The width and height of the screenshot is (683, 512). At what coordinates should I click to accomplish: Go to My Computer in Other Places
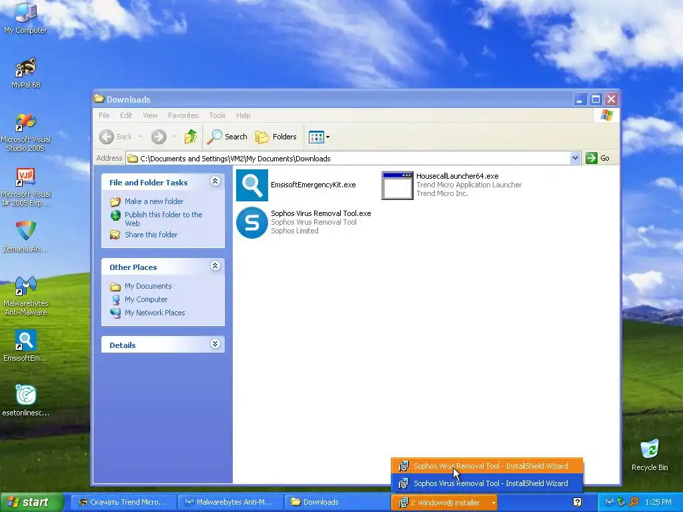tap(146, 299)
